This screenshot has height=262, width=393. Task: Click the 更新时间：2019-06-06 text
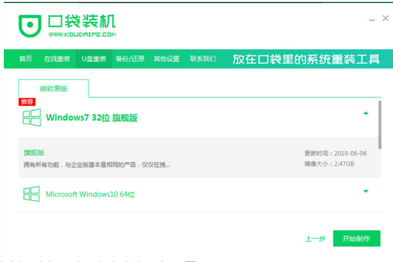pos(335,153)
